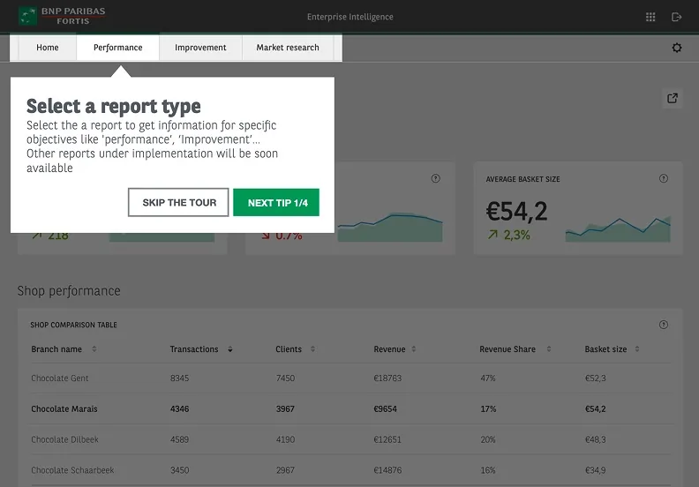699x487 pixels.
Task: Open the Improvement tab
Action: pos(200,48)
